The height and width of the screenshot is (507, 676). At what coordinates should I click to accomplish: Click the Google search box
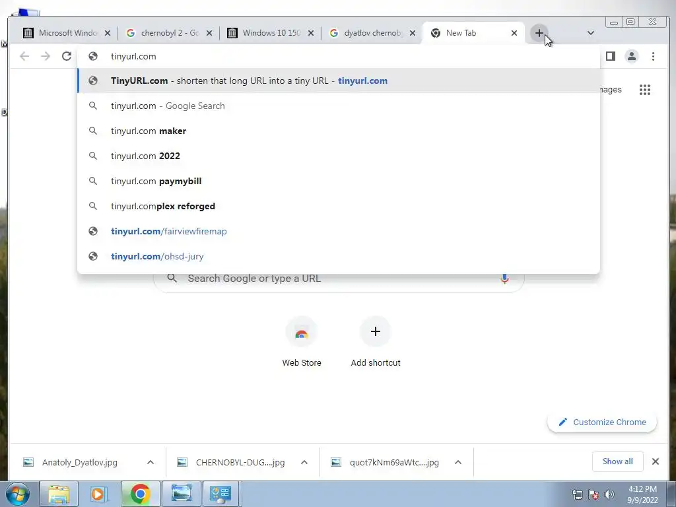click(x=339, y=279)
